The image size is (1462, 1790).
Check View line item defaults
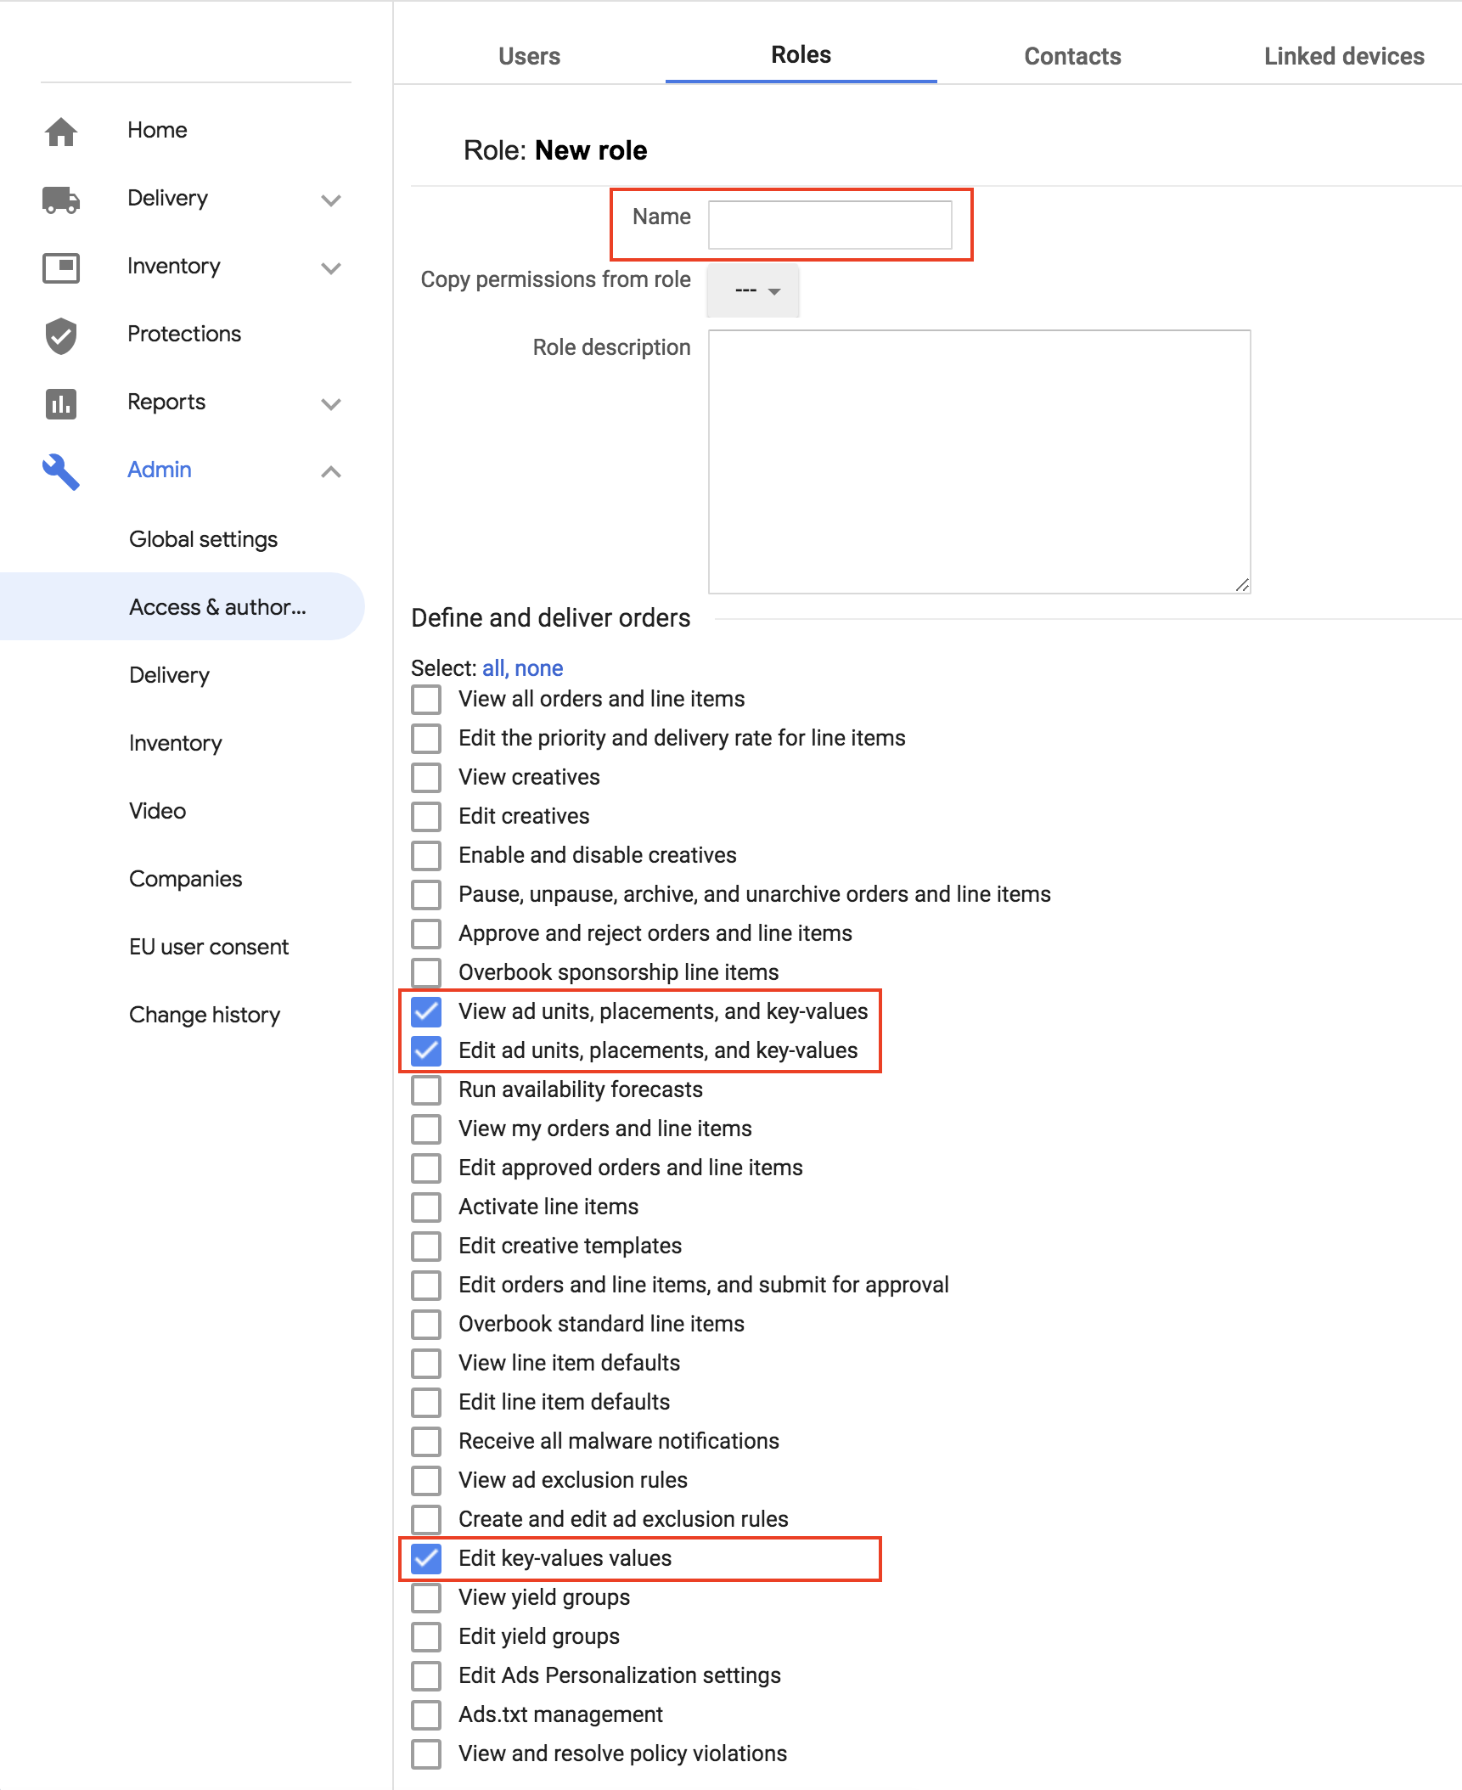426,1364
